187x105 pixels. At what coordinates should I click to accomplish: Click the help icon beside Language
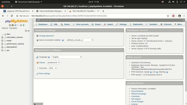tap(49, 57)
